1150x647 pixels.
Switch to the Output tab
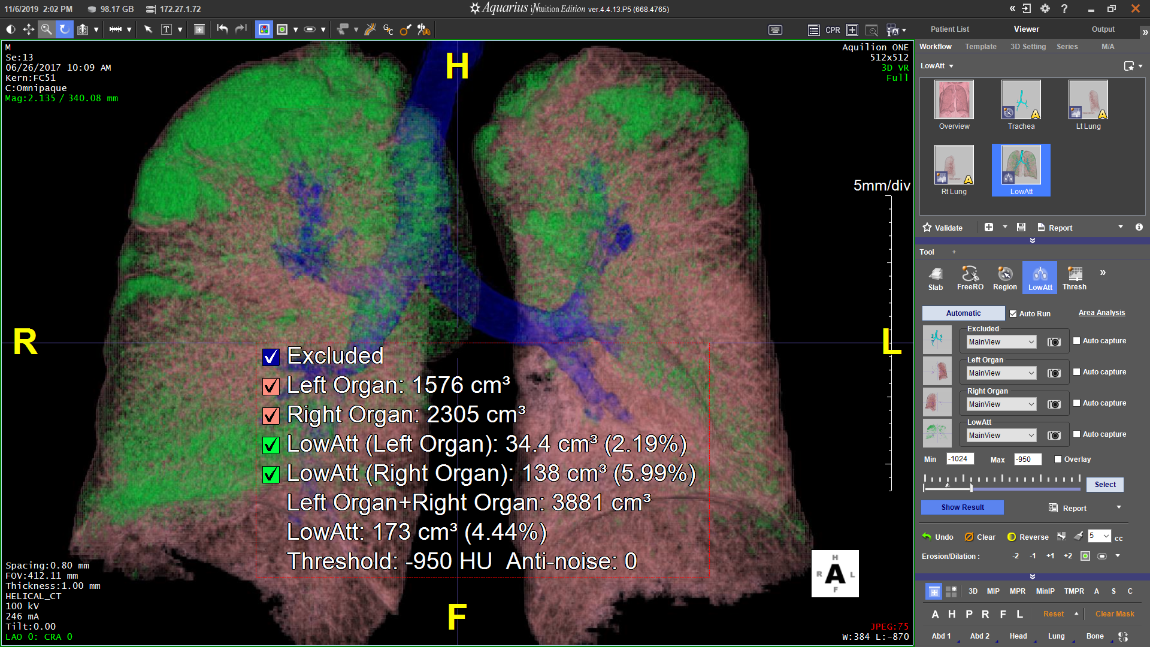pos(1103,29)
